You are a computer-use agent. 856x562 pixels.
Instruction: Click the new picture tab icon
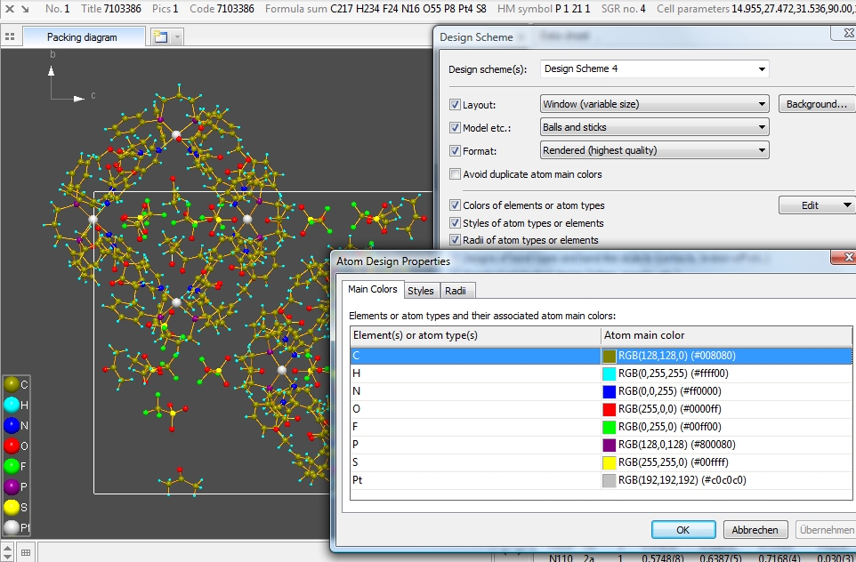click(161, 37)
